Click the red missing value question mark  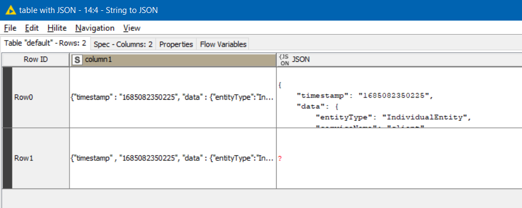[x=280, y=159]
